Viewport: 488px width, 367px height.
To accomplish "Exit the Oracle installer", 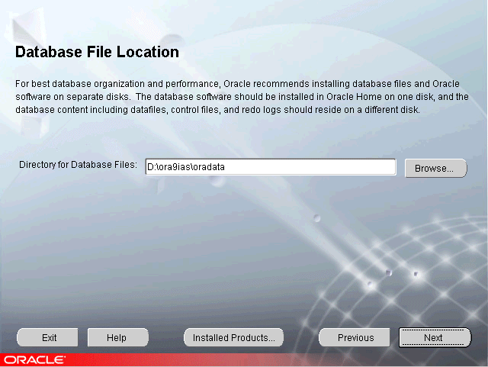I will pos(47,337).
